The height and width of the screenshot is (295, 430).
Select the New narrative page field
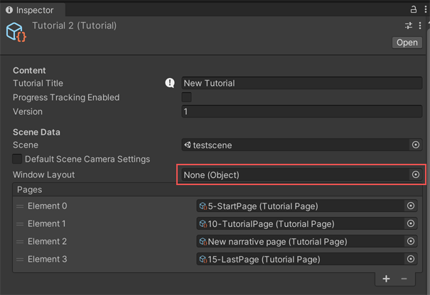coord(300,242)
